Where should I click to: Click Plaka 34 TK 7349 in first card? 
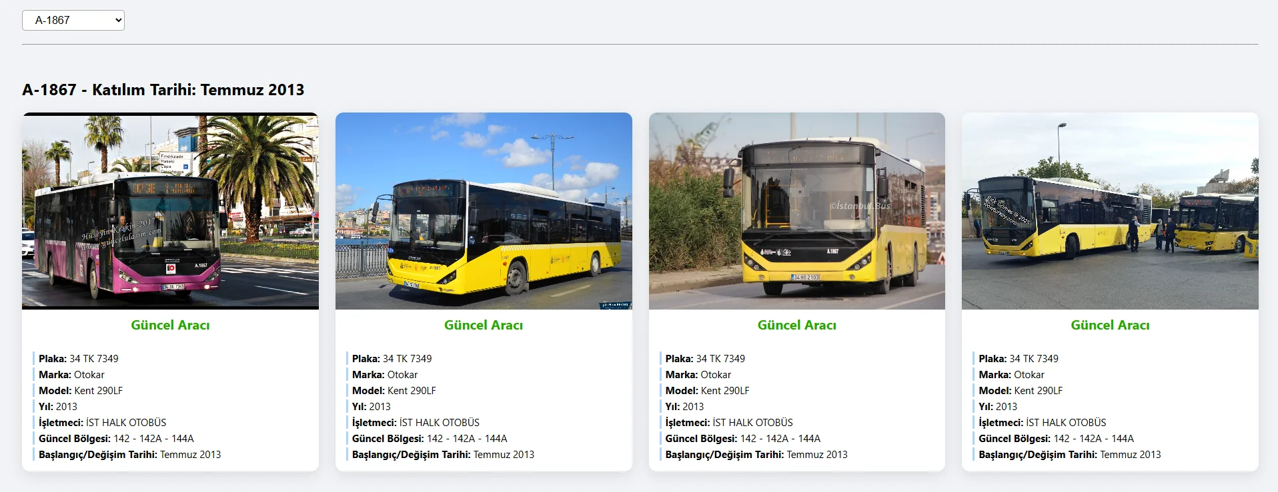click(x=79, y=358)
